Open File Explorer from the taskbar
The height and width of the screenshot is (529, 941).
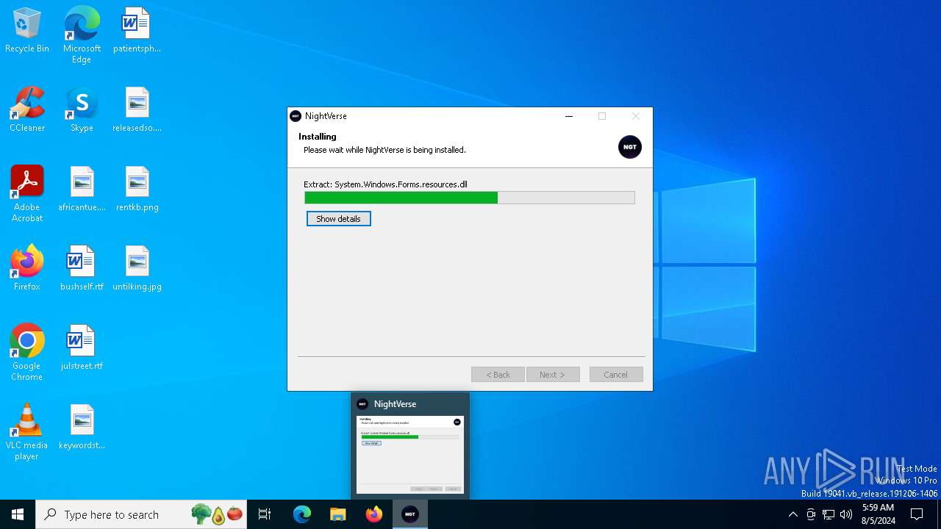(x=338, y=514)
